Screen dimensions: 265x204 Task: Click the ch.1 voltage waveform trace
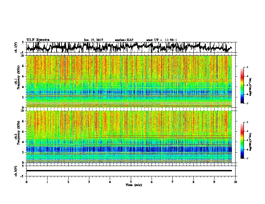point(129,47)
